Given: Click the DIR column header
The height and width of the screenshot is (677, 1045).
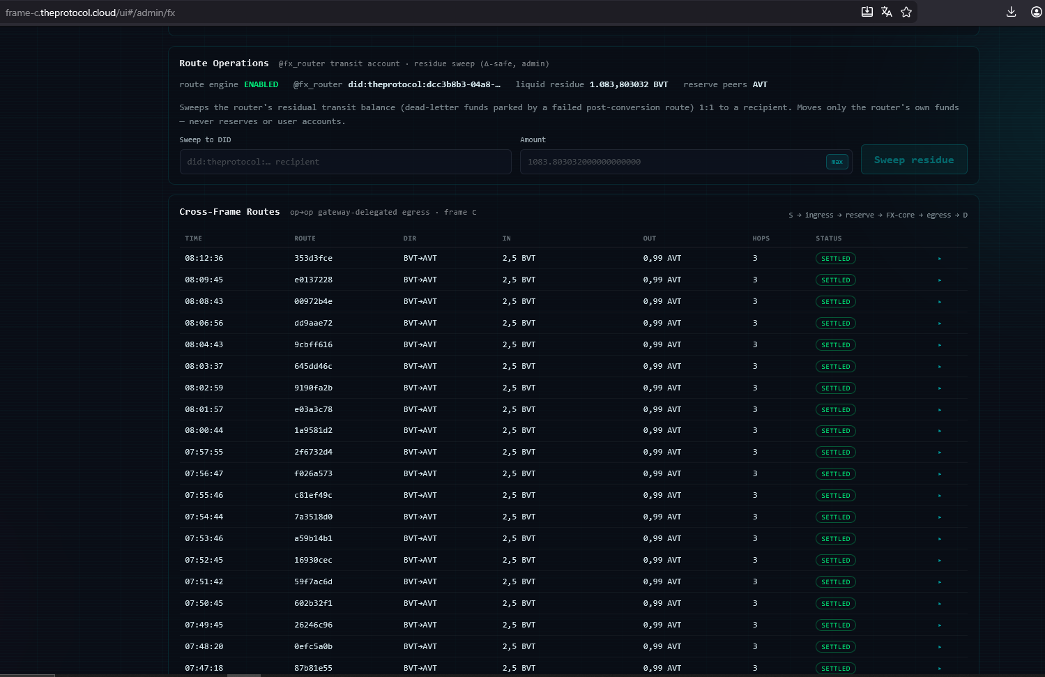Looking at the screenshot, I should click(x=409, y=238).
